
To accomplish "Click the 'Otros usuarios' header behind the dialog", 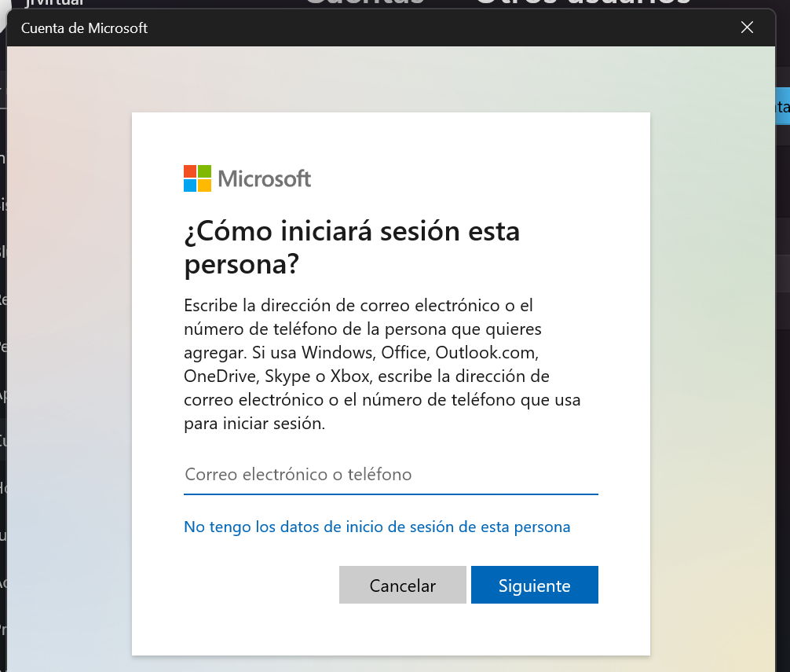I will tap(581, 3).
